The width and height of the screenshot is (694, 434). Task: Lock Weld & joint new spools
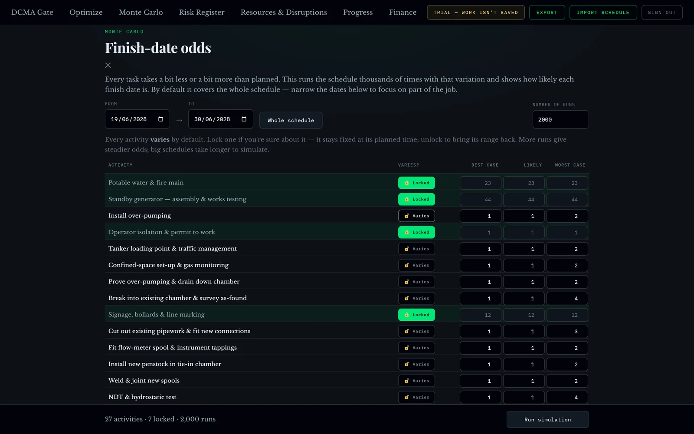pos(416,381)
